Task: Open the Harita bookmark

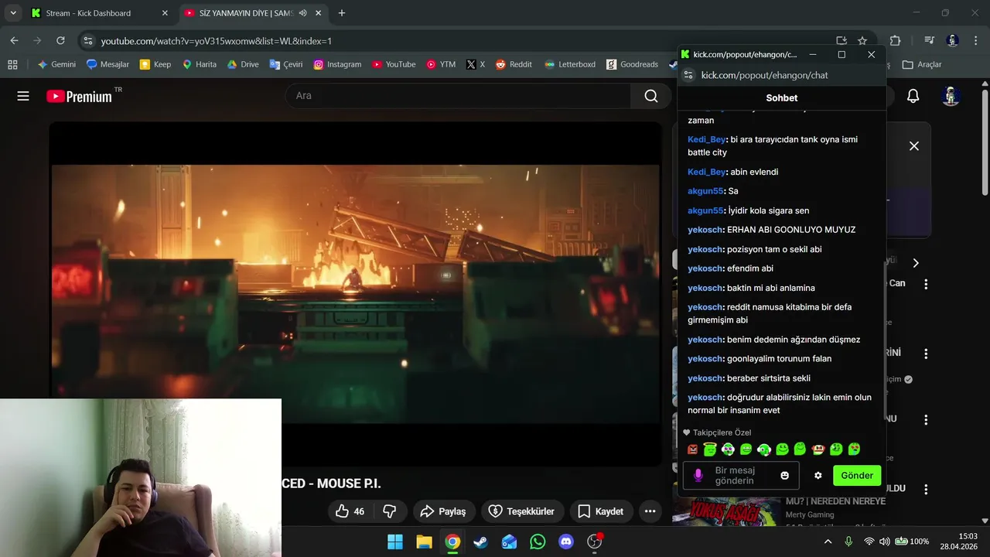Action: (x=200, y=65)
